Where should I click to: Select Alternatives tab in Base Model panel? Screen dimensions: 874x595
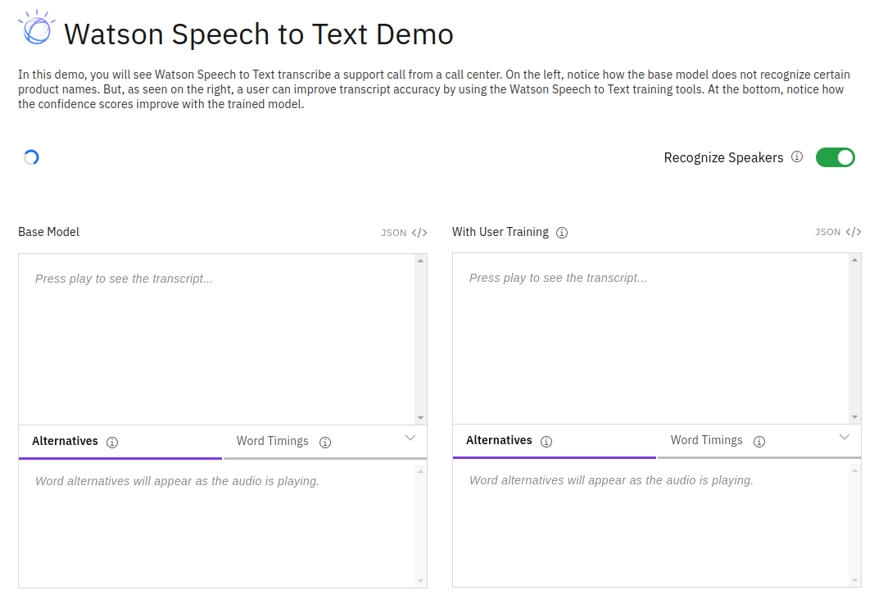click(x=120, y=442)
